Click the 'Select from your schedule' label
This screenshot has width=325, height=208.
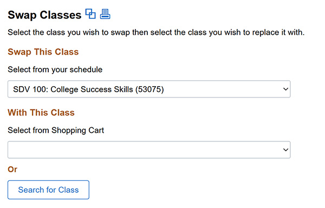[55, 70]
